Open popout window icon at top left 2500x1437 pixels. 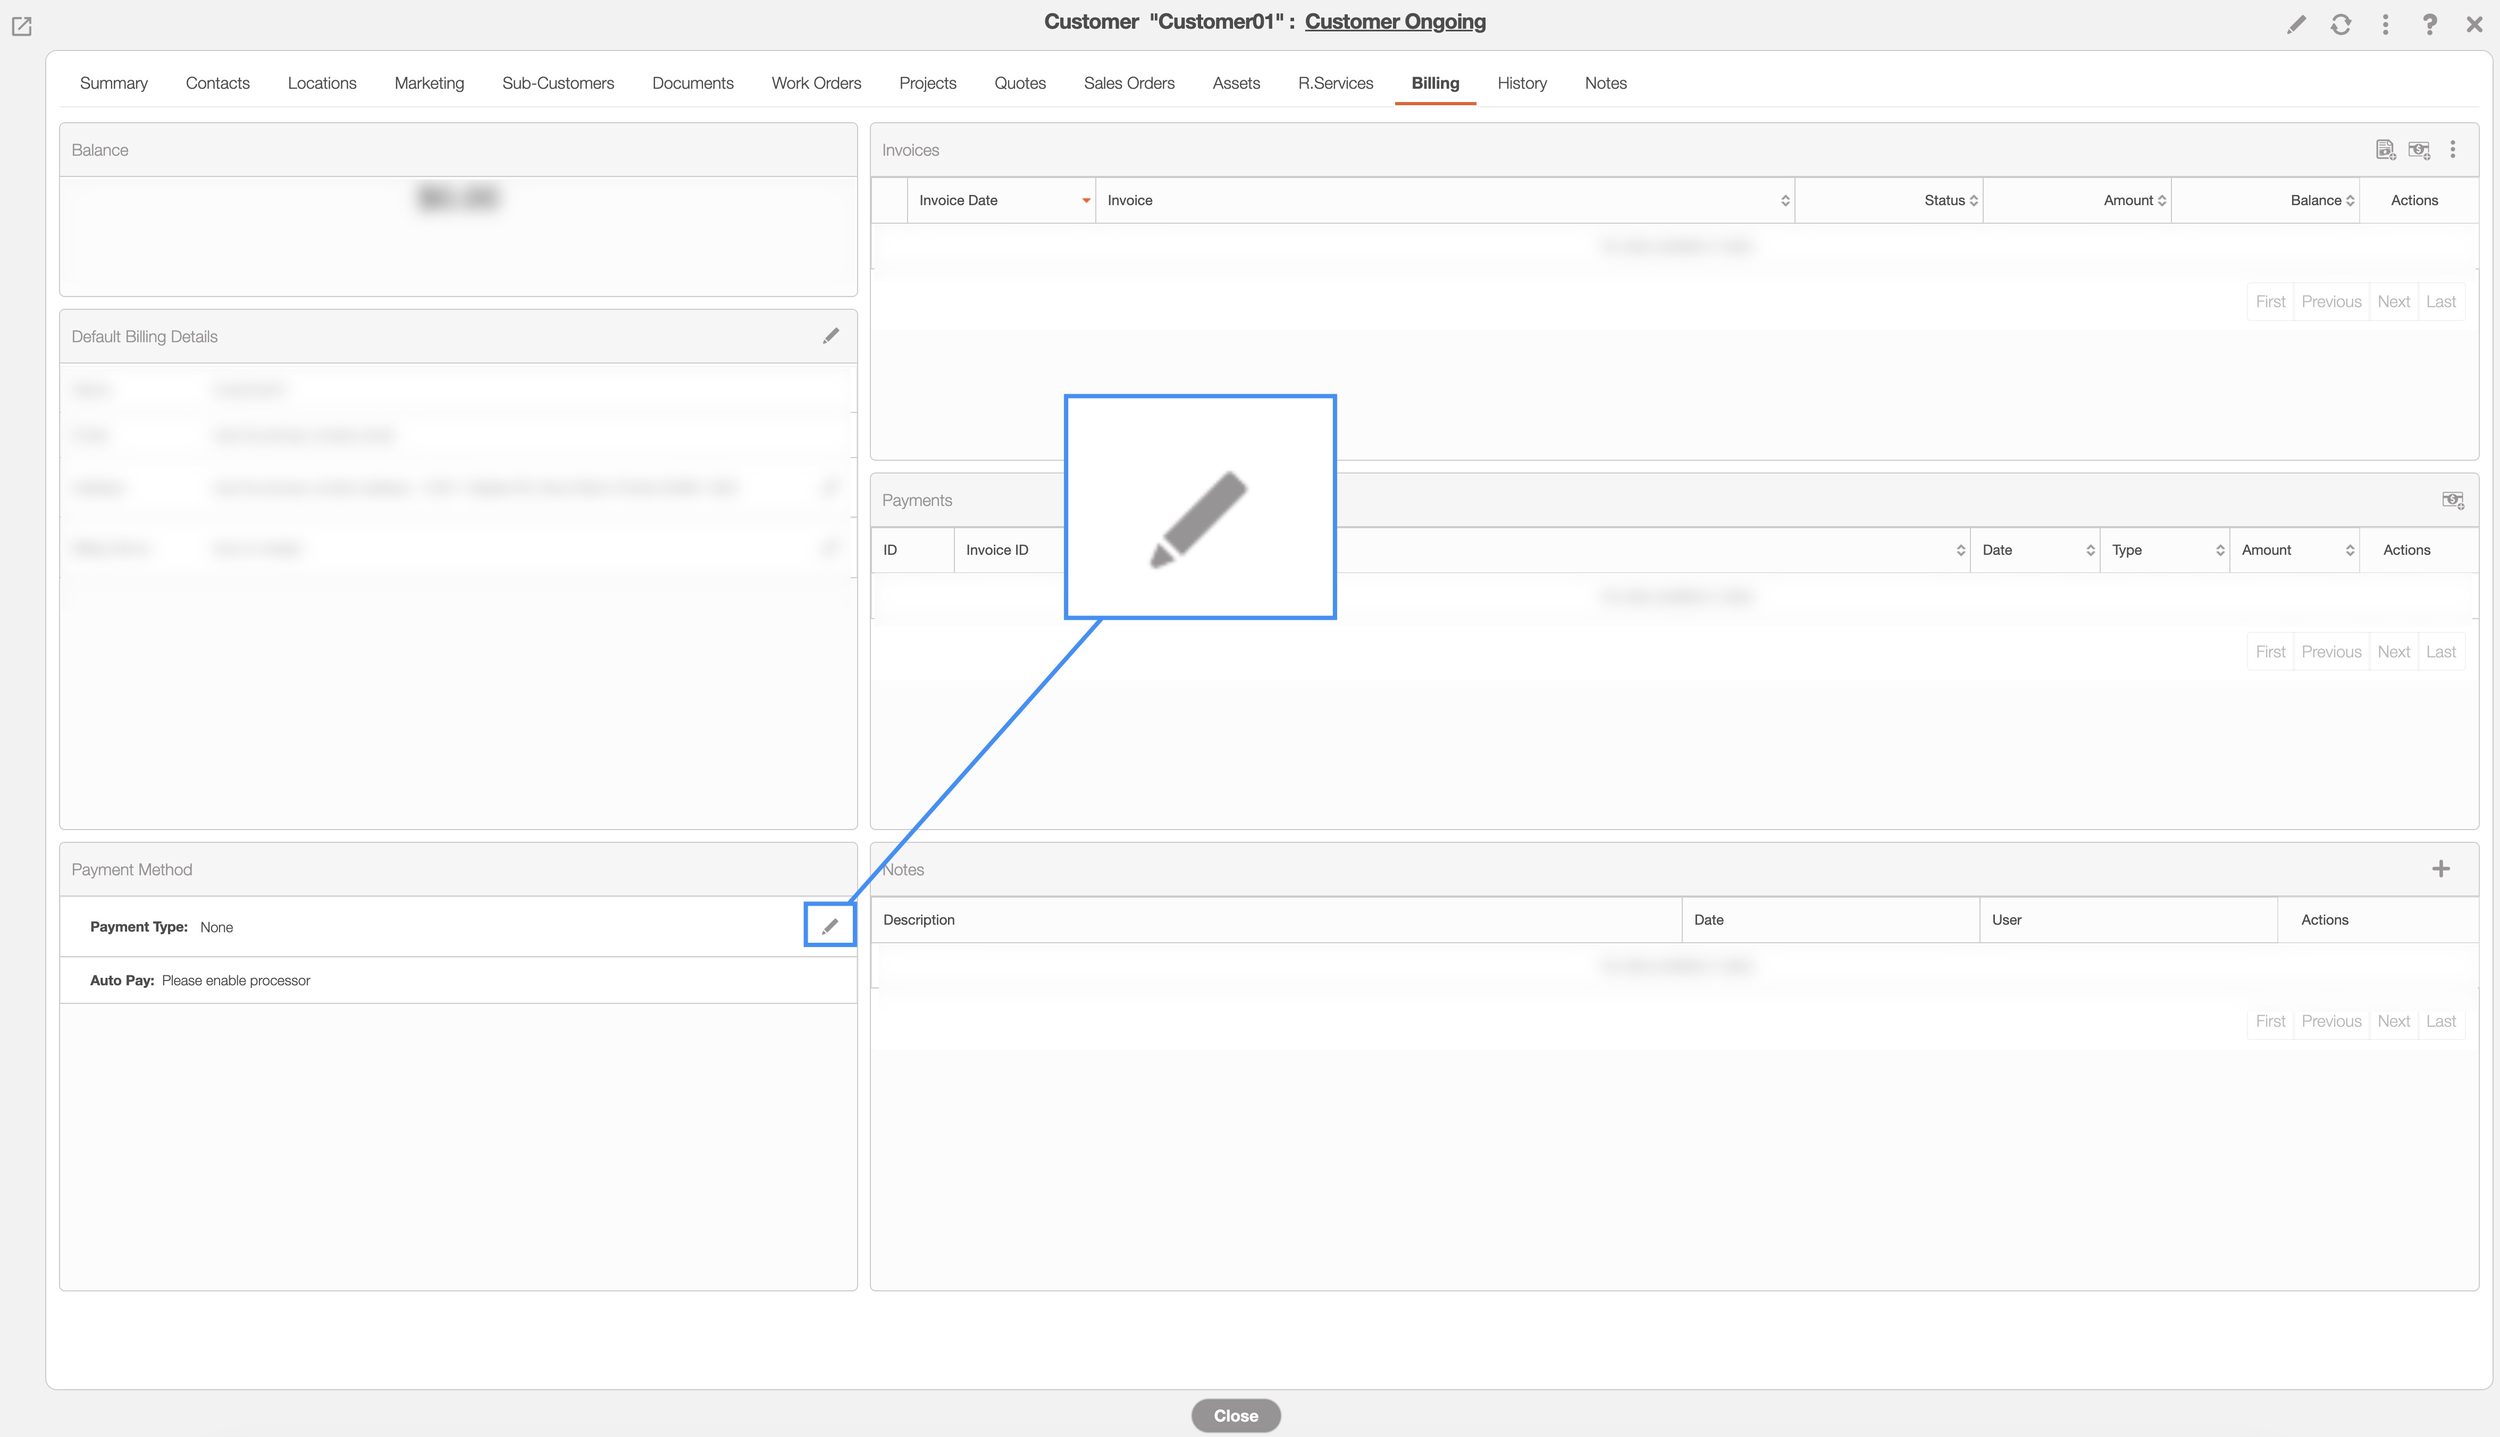click(x=22, y=27)
